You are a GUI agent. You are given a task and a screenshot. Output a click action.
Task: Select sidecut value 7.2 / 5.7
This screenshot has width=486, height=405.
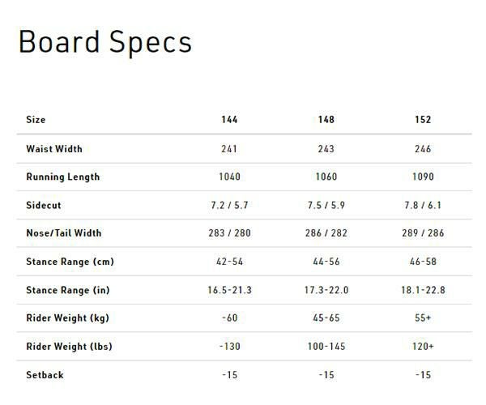pos(229,206)
